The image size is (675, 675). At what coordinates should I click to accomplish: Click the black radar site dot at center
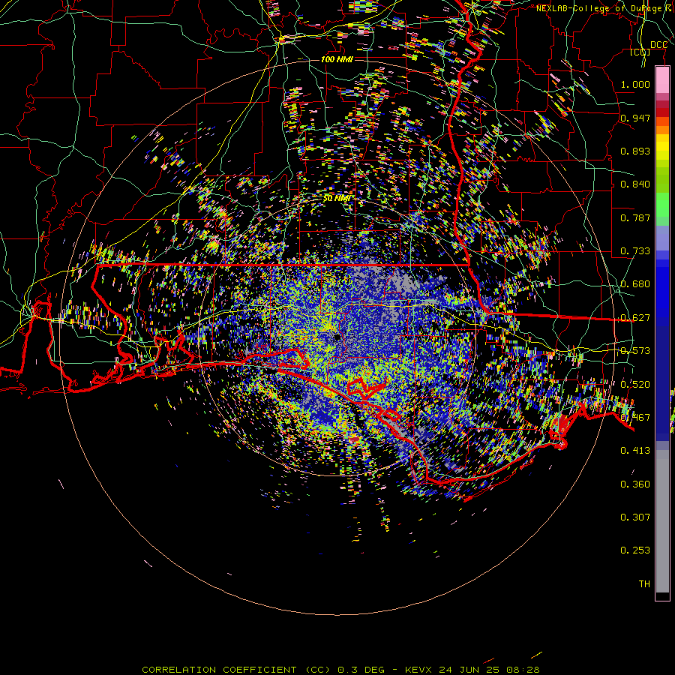[338, 337]
